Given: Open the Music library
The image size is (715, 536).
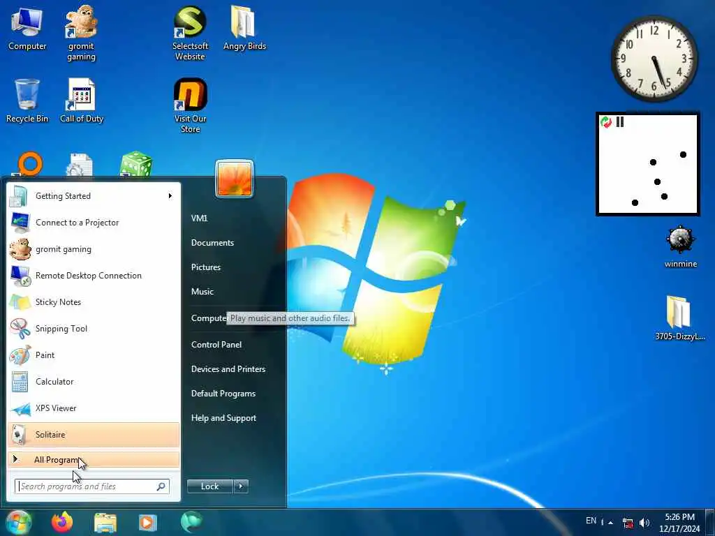Looking at the screenshot, I should pos(202,291).
